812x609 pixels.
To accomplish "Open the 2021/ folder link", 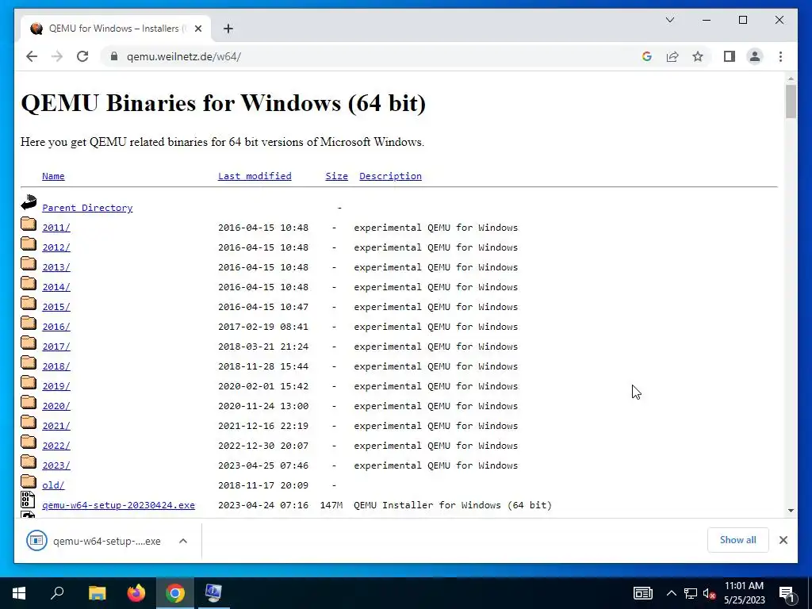I will (x=56, y=426).
